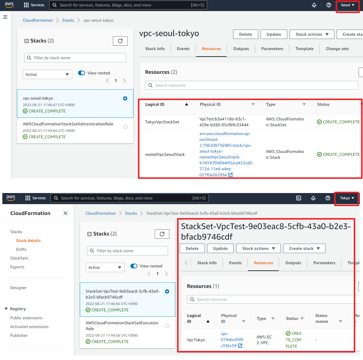
Task: Select AWSCloudFormationStackSetAdministrationRole radio button
Action: point(125,127)
